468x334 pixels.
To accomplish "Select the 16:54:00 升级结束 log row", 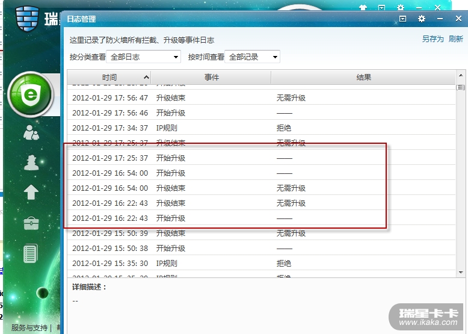I will click(x=261, y=188).
